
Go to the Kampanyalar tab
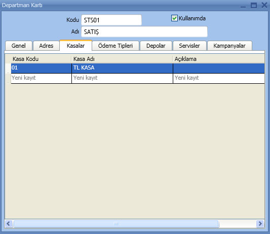pyautogui.click(x=229, y=46)
